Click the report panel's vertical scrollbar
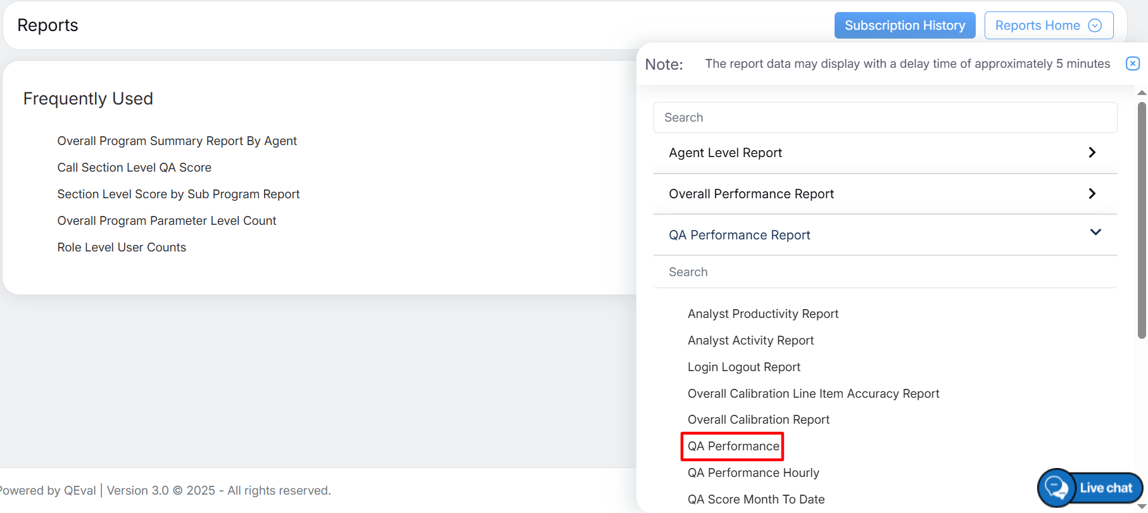This screenshot has width=1148, height=513. pos(1142,222)
